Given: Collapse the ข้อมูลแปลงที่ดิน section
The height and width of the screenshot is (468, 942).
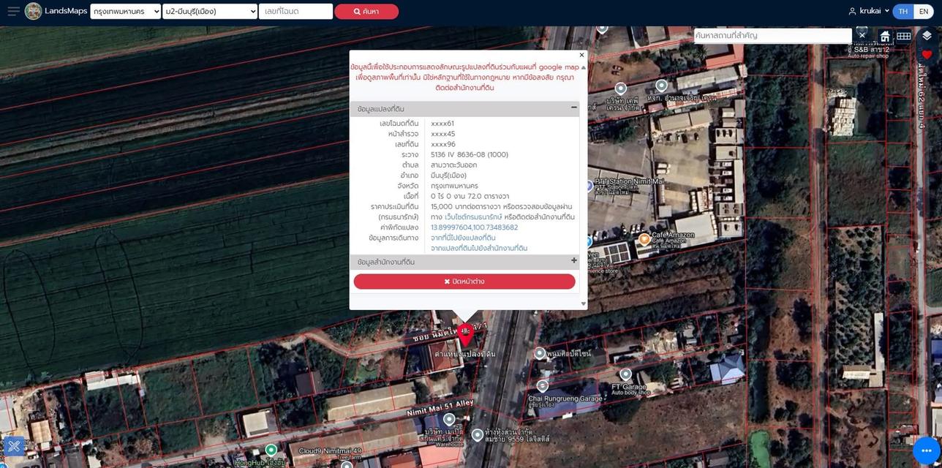Looking at the screenshot, I should (574, 108).
